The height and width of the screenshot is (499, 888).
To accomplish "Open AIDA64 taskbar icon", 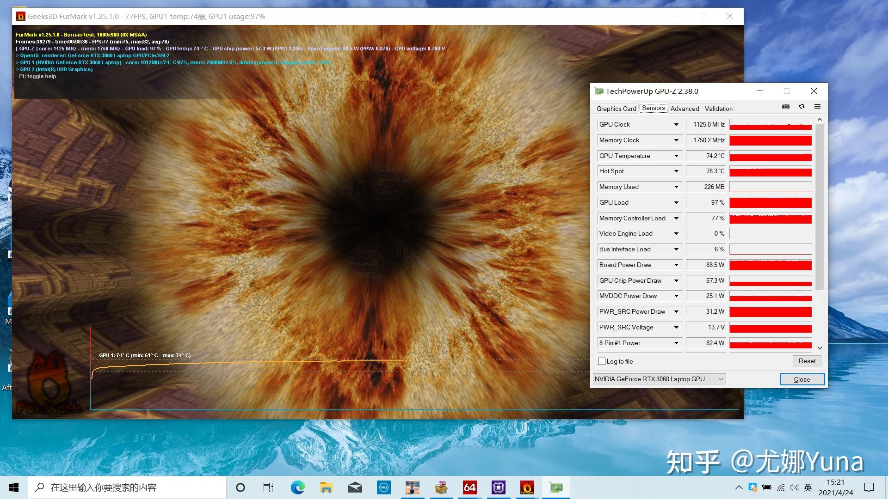I will point(469,487).
